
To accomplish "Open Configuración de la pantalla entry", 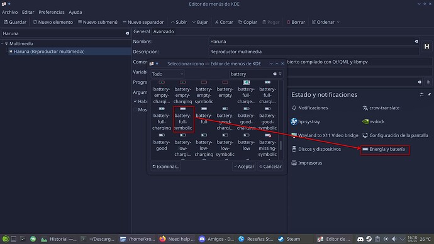I will click(x=395, y=136).
